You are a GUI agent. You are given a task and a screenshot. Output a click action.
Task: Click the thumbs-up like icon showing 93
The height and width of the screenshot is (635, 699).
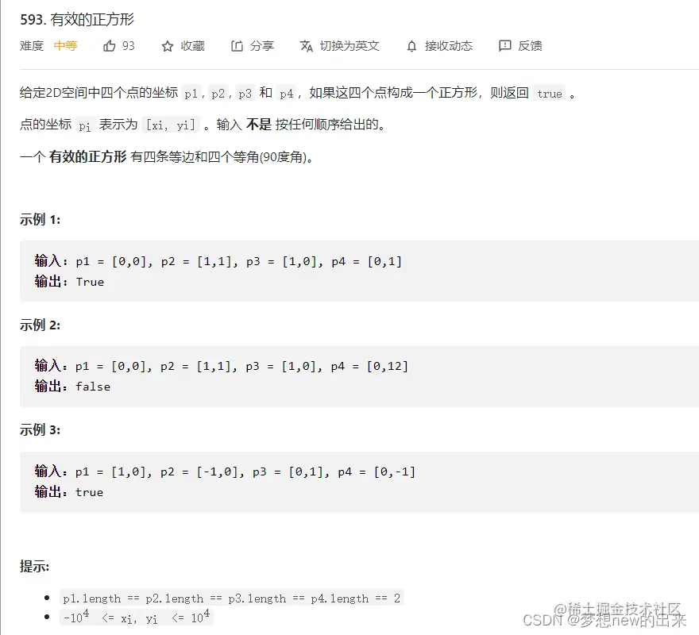coord(109,46)
